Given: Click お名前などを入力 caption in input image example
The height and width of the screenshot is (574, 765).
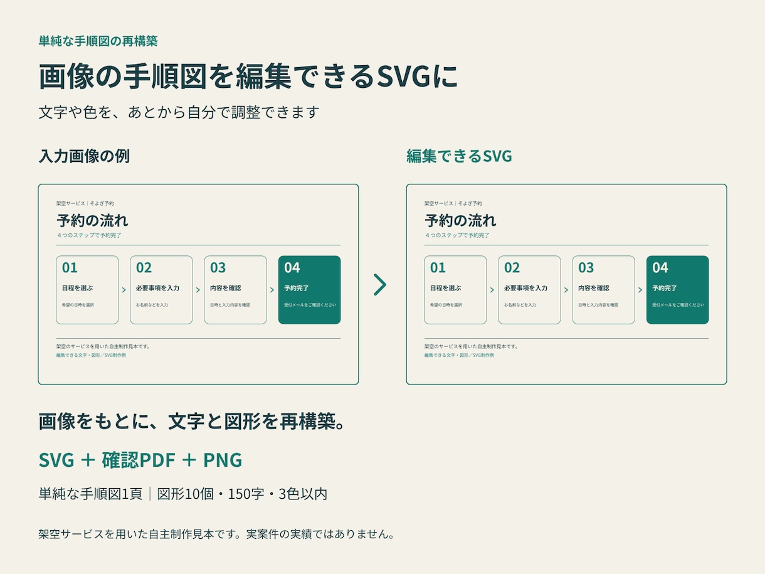Looking at the screenshot, I should tap(152, 305).
